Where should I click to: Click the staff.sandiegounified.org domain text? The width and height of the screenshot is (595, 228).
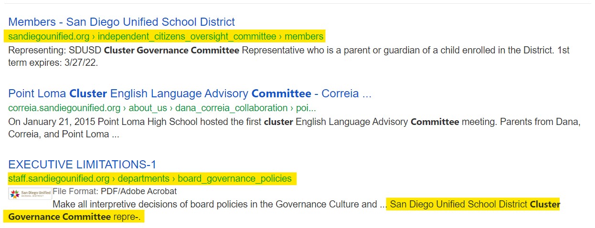(59, 179)
